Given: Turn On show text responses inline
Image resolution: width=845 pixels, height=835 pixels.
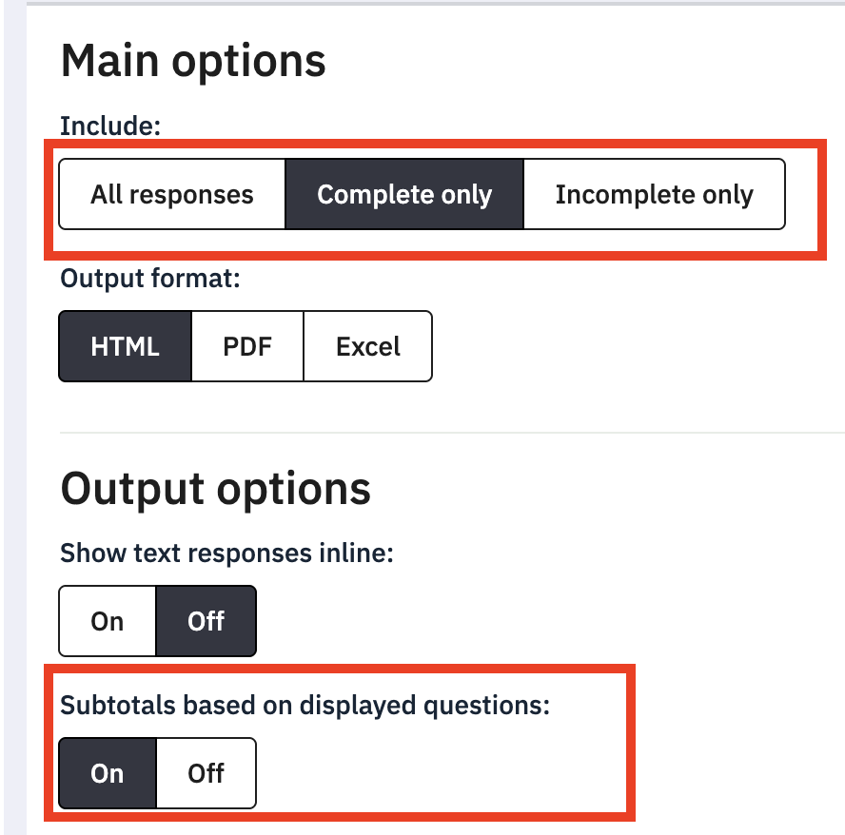Looking at the screenshot, I should pyautogui.click(x=108, y=621).
